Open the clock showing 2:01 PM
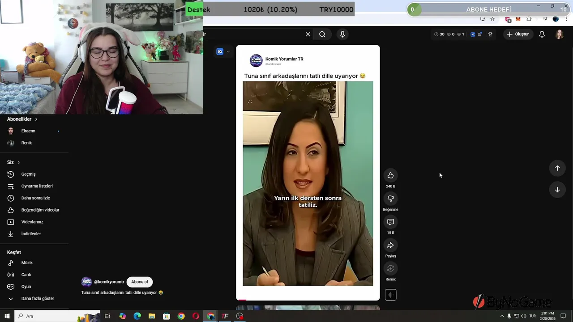Viewport: 573px width, 322px height. point(547,316)
